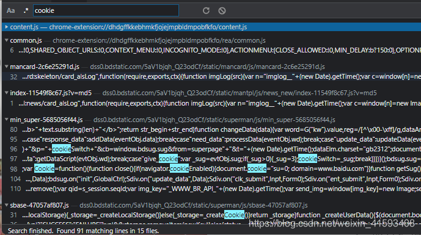Image resolution: width=421 pixels, height=235 pixels.
Task: Select the min_super-5685056f44.js file name
Action: [x=46, y=120]
